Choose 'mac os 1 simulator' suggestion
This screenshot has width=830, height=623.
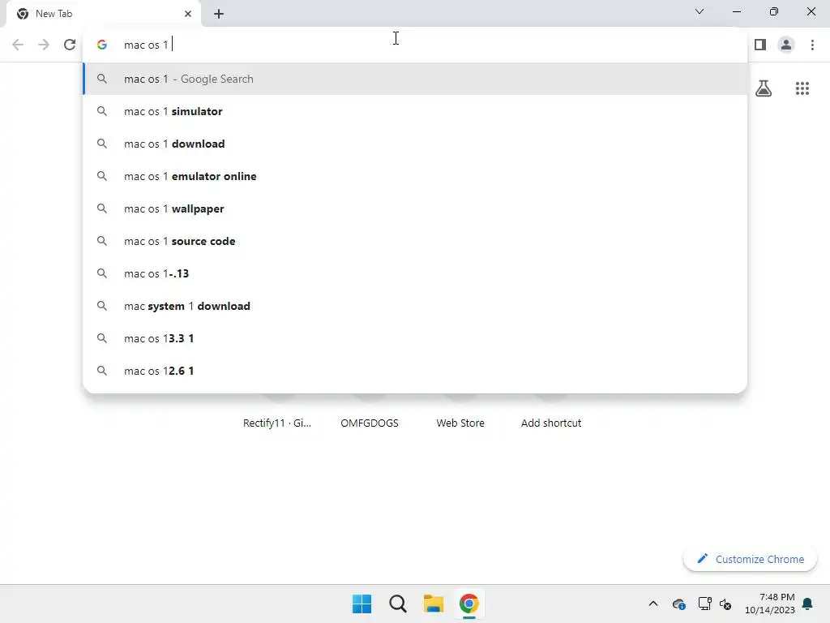415,111
